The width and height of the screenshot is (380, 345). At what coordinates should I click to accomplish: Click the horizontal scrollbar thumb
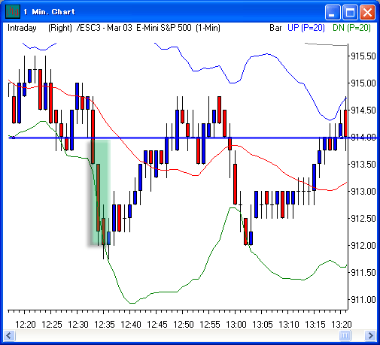[x=345, y=335]
